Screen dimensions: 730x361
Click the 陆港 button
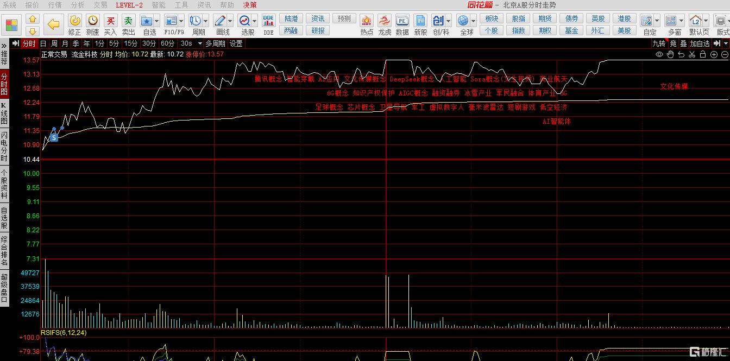[x=291, y=19]
